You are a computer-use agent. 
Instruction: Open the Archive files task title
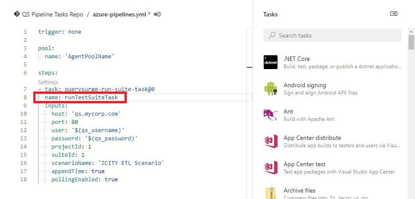(300, 190)
